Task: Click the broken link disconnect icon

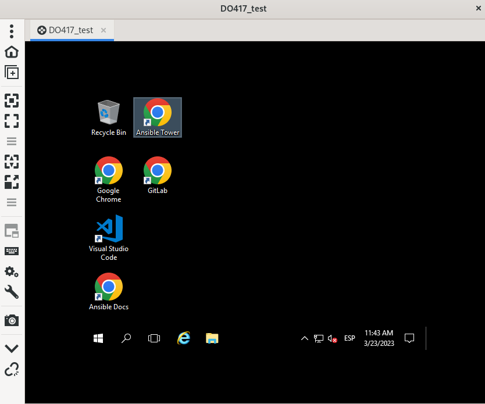Action: coord(12,369)
